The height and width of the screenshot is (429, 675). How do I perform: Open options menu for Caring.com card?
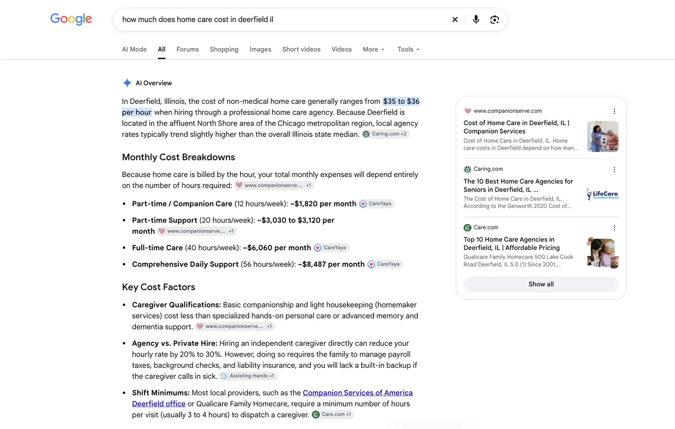pyautogui.click(x=614, y=169)
